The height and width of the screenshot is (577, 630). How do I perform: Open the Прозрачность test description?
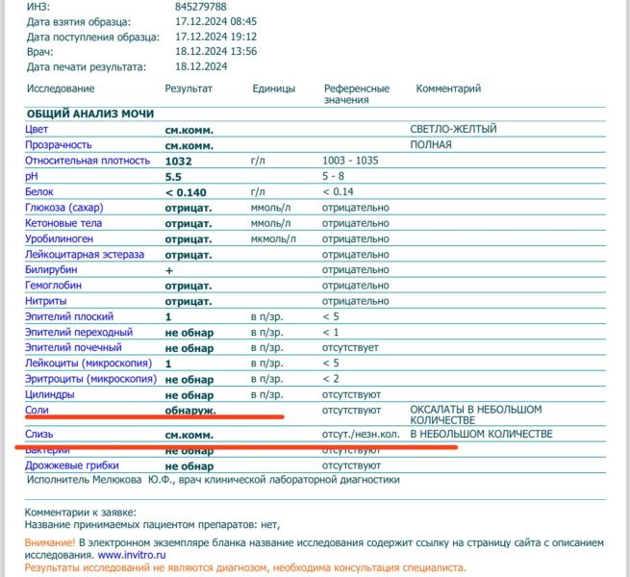tap(59, 145)
